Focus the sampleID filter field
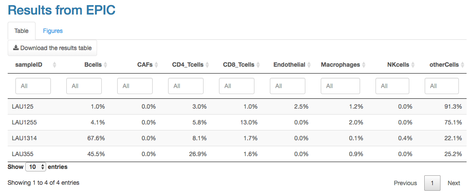The height and width of the screenshot is (195, 473). [33, 86]
